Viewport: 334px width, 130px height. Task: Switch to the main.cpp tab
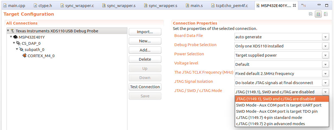coord(16,6)
